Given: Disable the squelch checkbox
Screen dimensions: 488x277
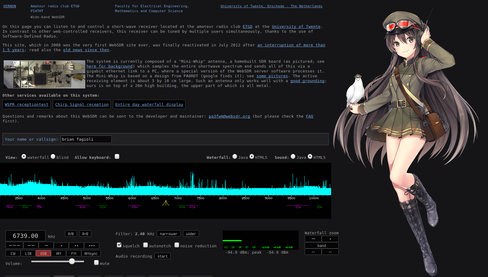Looking at the screenshot, I should pyautogui.click(x=119, y=245).
